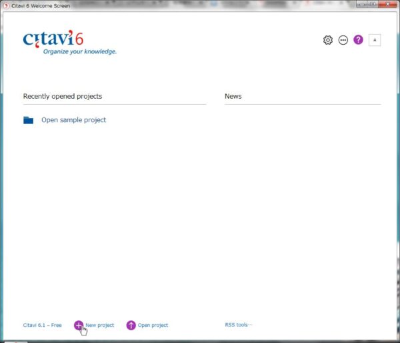
Task: Open the more options ellipsis icon
Action: point(343,40)
